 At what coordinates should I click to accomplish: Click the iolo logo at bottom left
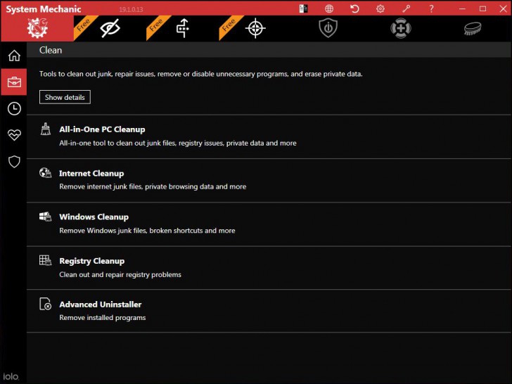(x=11, y=376)
